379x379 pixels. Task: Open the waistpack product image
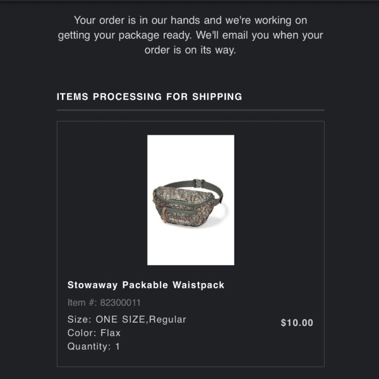(191, 200)
